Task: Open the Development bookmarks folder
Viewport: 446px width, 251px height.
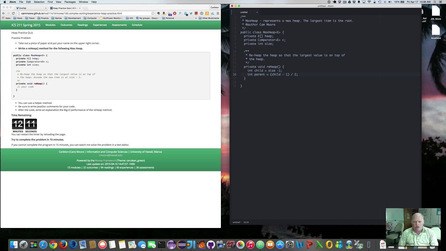Action: [x=72, y=18]
